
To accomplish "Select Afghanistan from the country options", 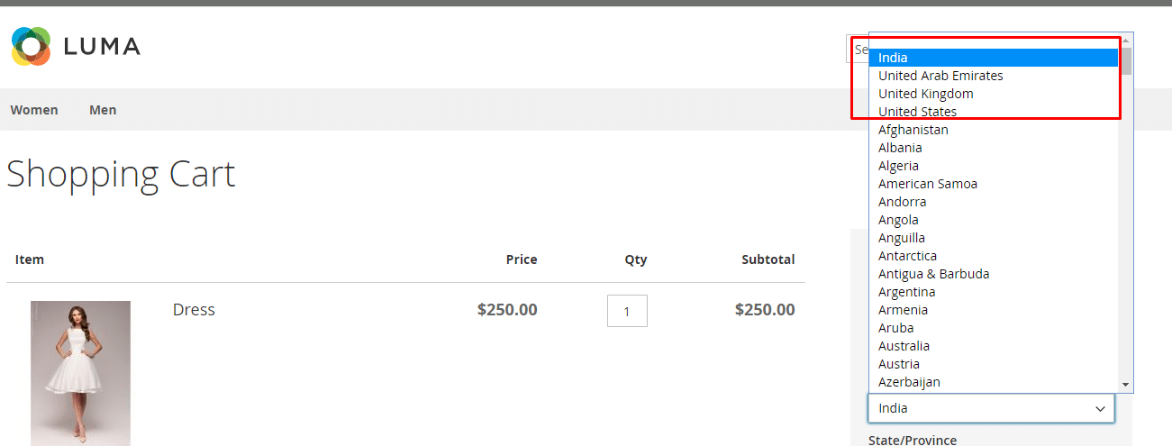I will [913, 130].
